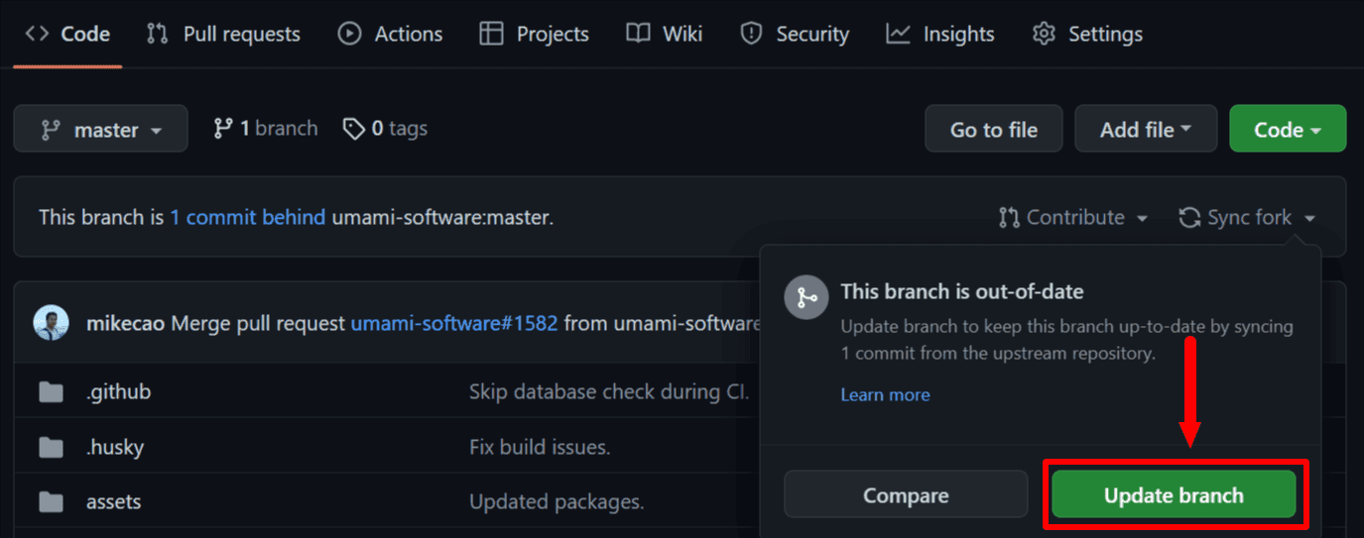Switch to the Pull requests tab
The height and width of the screenshot is (538, 1364).
coord(223,34)
